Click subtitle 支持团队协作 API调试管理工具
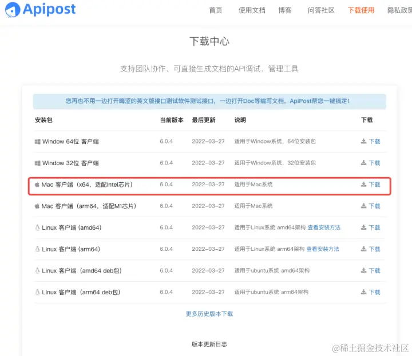The width and height of the screenshot is (412, 356). tap(209, 69)
